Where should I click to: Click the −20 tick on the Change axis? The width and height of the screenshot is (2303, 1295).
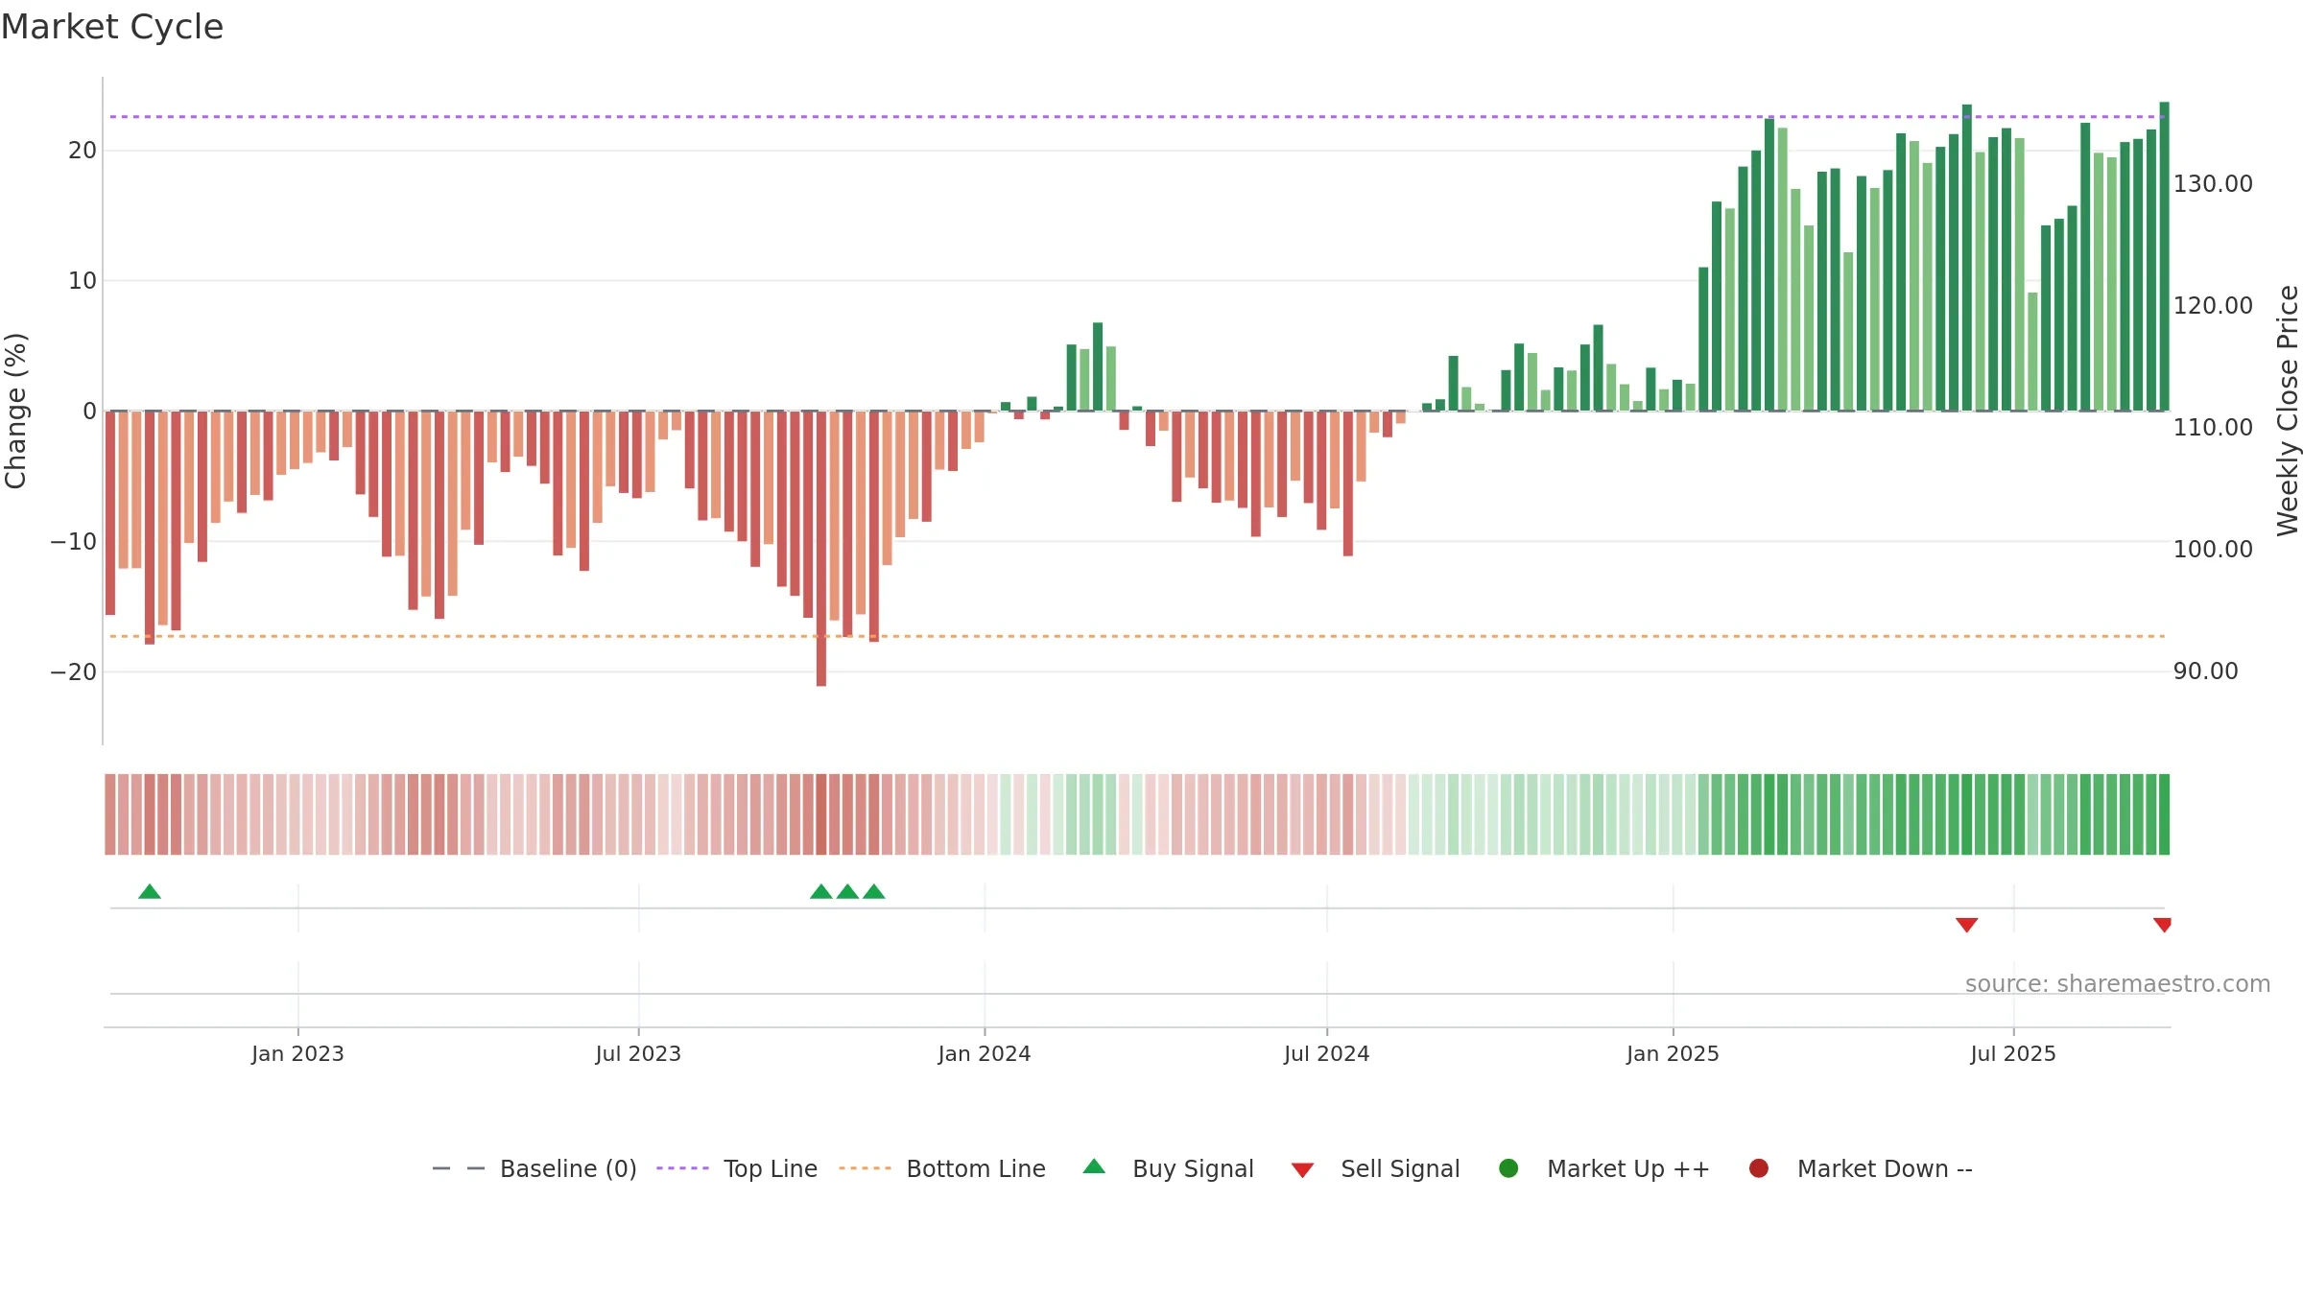point(74,671)
